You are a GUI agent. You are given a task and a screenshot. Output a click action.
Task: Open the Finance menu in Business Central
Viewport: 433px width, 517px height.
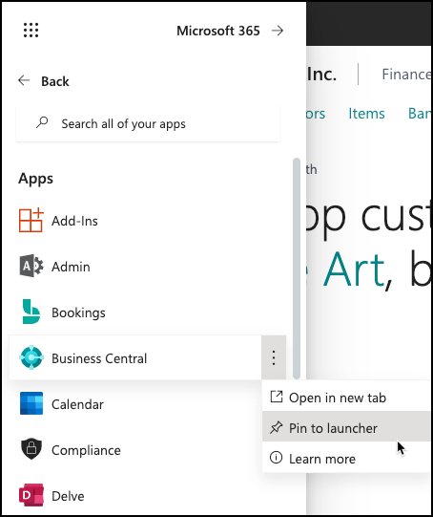click(406, 75)
